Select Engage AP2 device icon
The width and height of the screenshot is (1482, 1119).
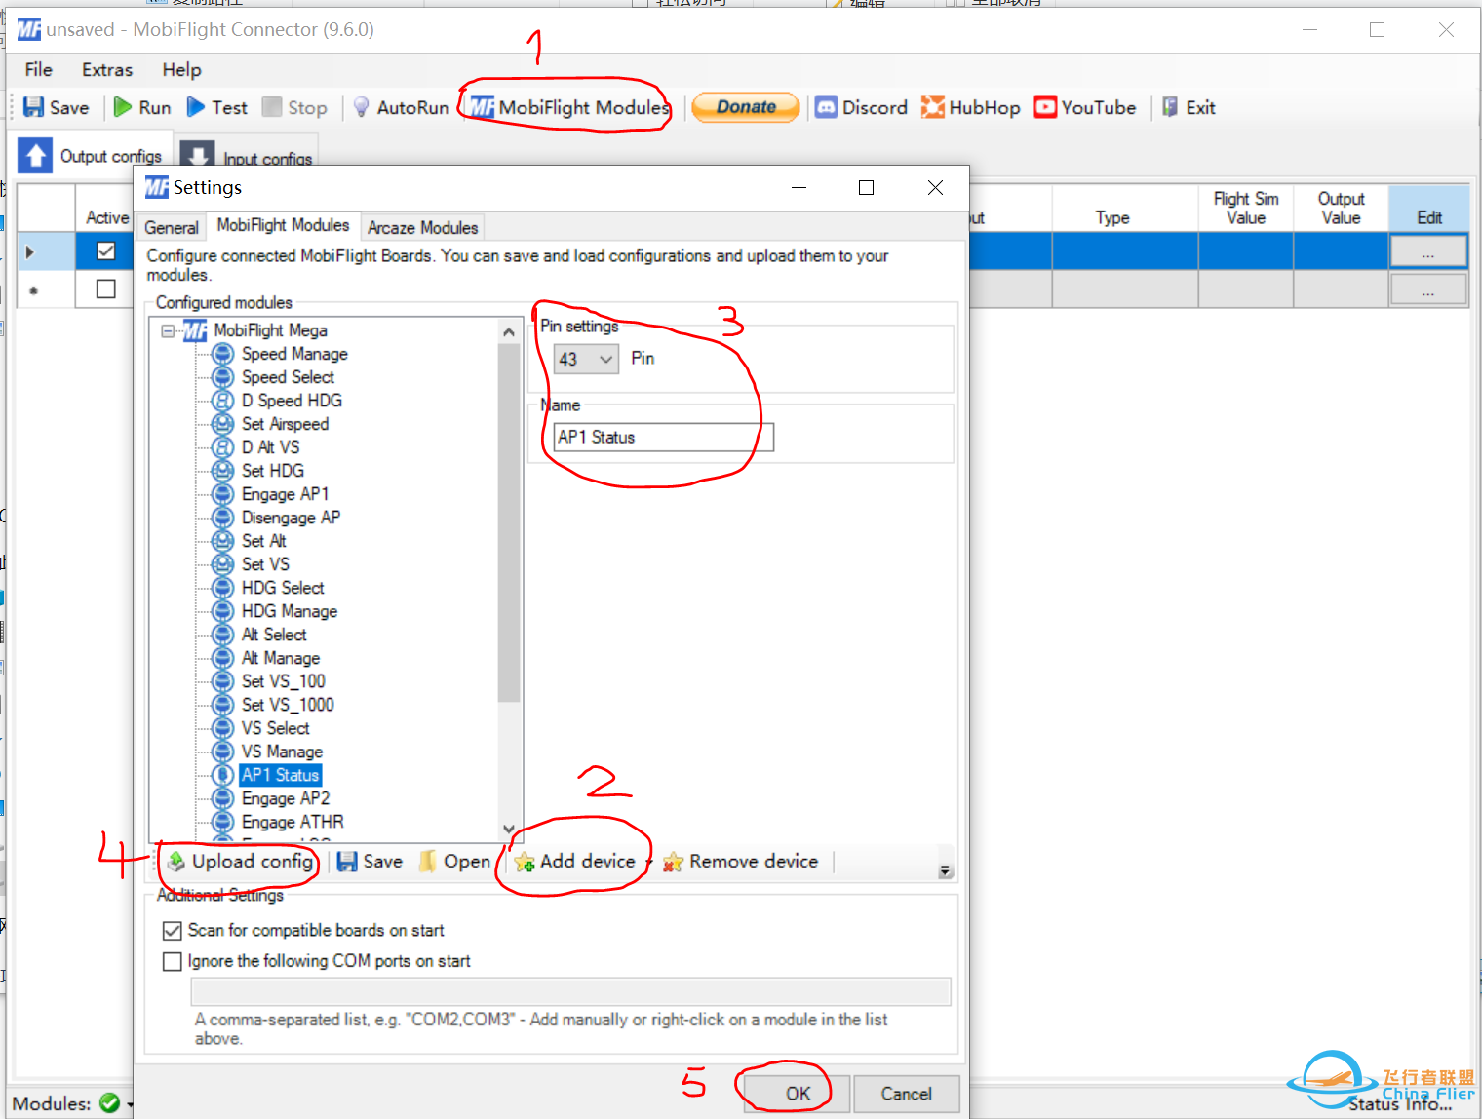tap(223, 798)
